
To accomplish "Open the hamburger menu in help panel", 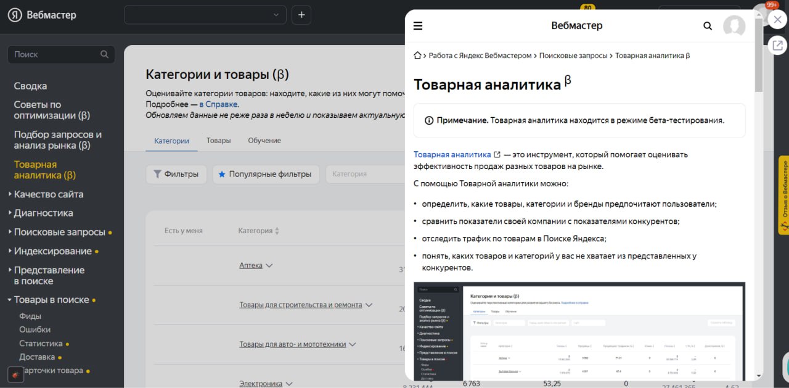I will pyautogui.click(x=418, y=26).
